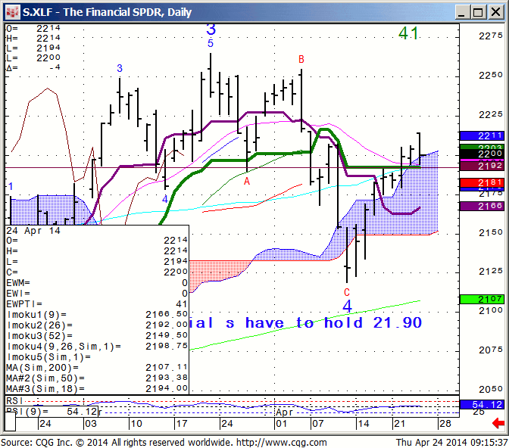Click the red wave label A
Screen dimensions: 509x448
click(x=247, y=182)
